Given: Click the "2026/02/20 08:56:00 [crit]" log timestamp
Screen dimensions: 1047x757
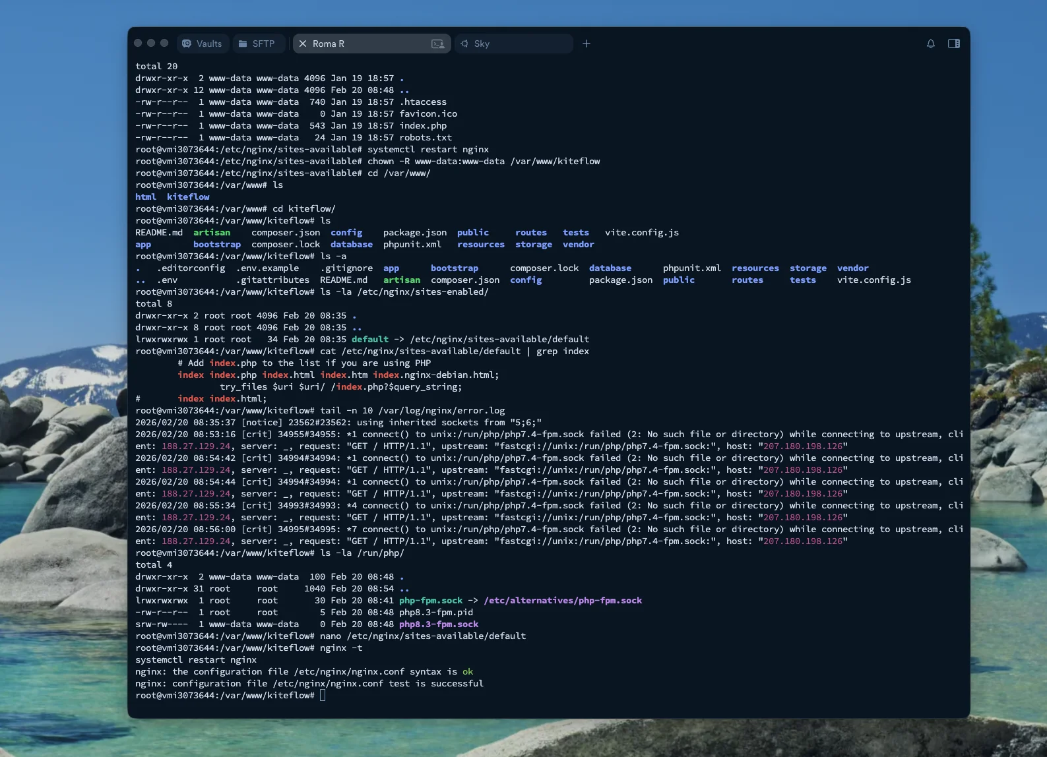Looking at the screenshot, I should [204, 529].
